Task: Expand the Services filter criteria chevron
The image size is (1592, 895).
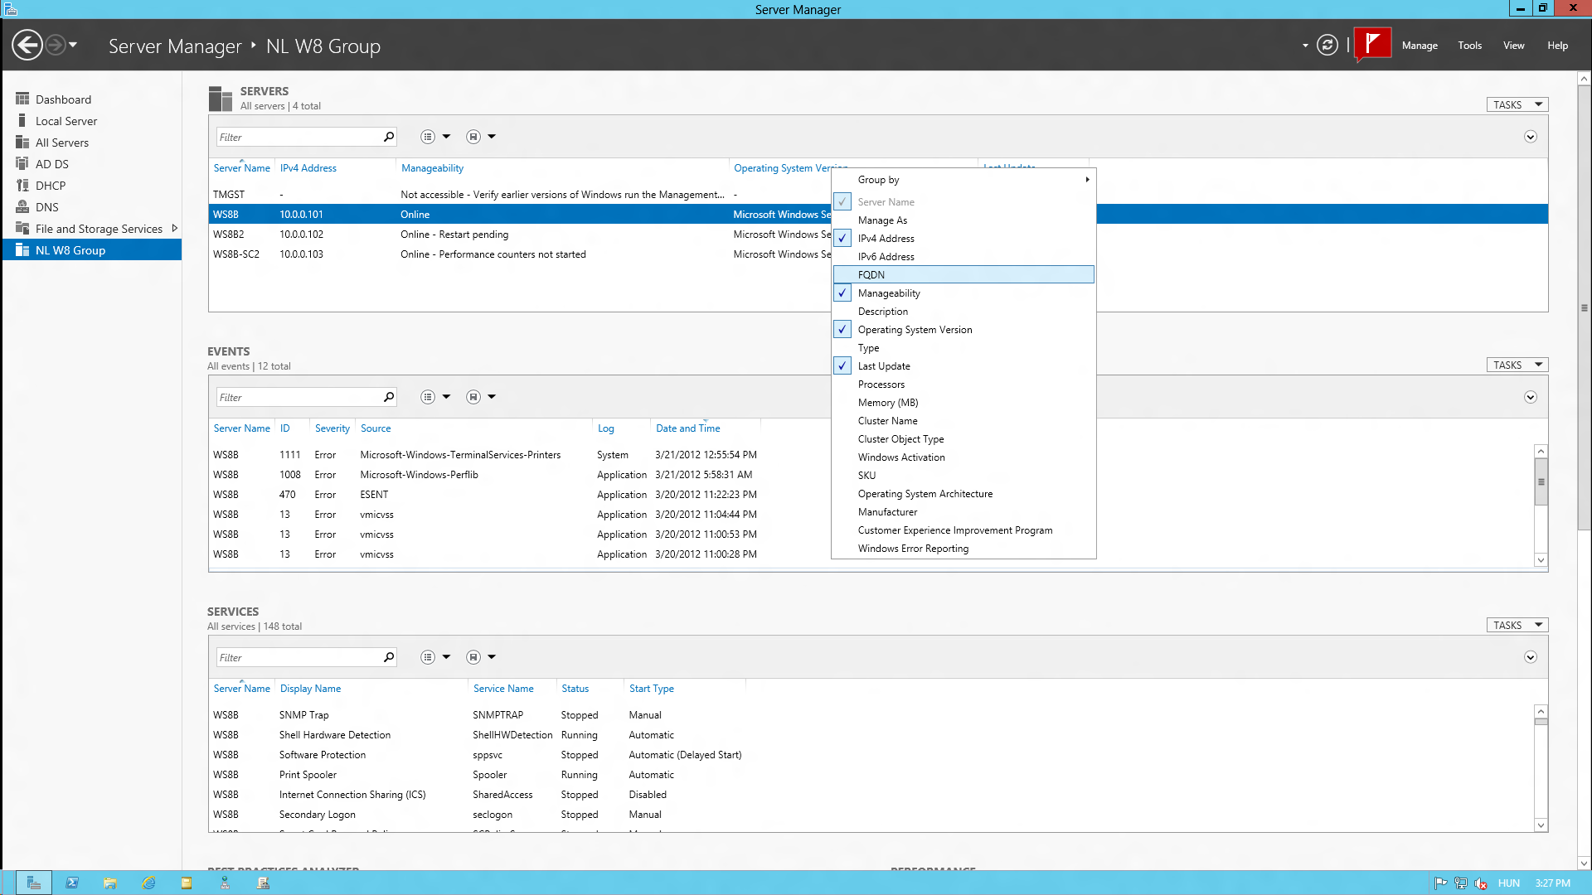Action: (1531, 657)
